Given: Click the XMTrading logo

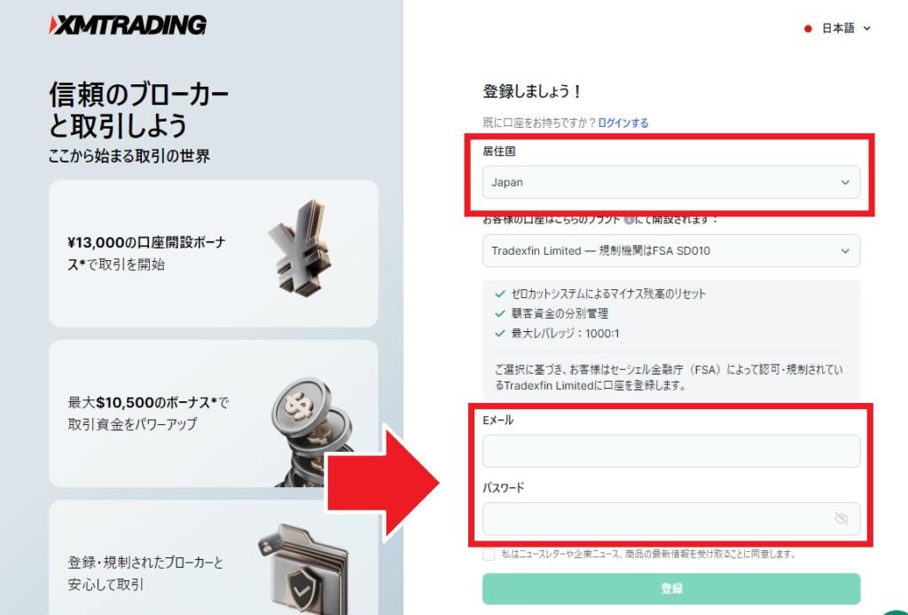Looking at the screenshot, I should (x=128, y=24).
